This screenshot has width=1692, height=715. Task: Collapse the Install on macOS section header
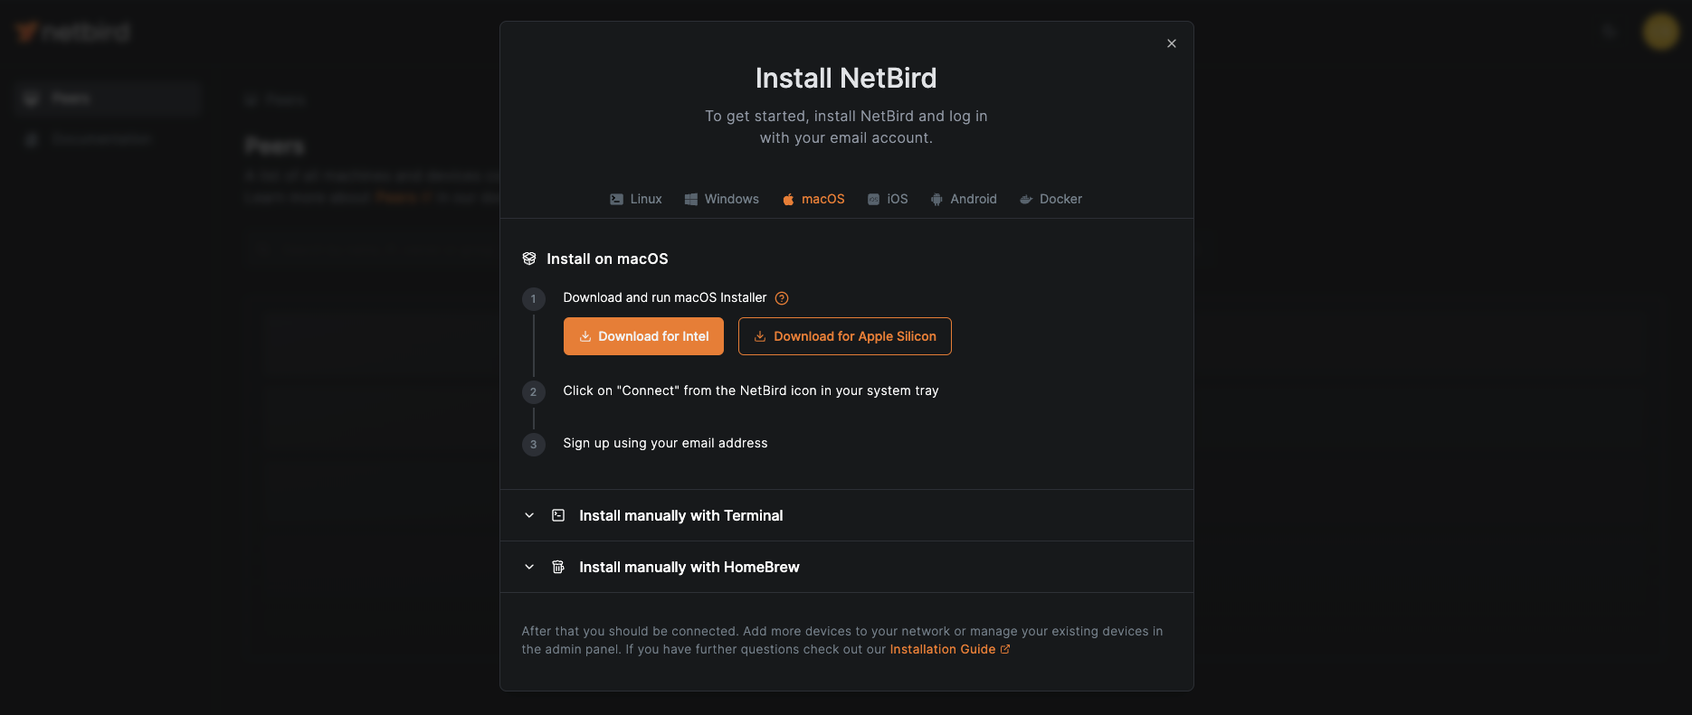pyautogui.click(x=605, y=259)
